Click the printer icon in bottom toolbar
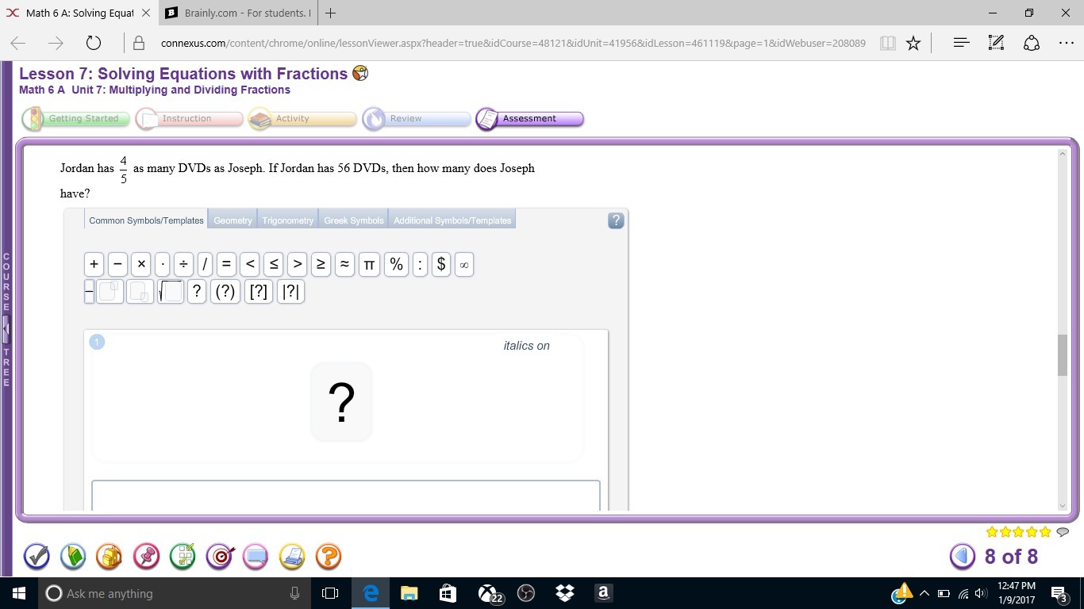Screen dimensions: 1084x609 pyautogui.click(x=292, y=557)
